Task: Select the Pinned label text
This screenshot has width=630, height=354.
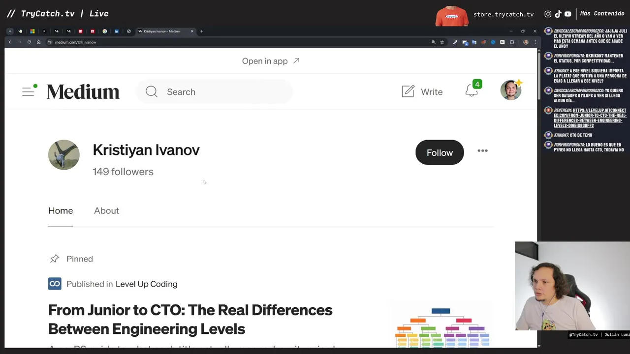Action: [x=80, y=259]
